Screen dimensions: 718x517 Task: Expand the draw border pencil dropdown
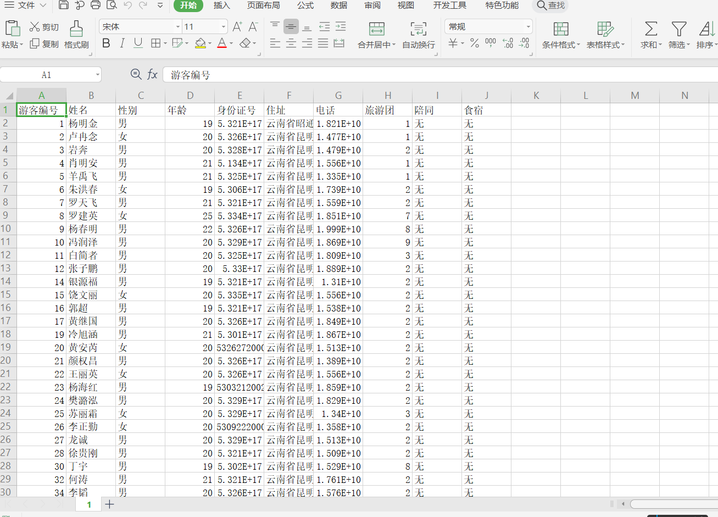tap(187, 43)
